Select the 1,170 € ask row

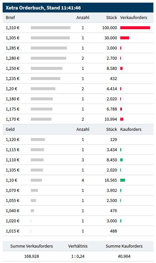coord(78,119)
